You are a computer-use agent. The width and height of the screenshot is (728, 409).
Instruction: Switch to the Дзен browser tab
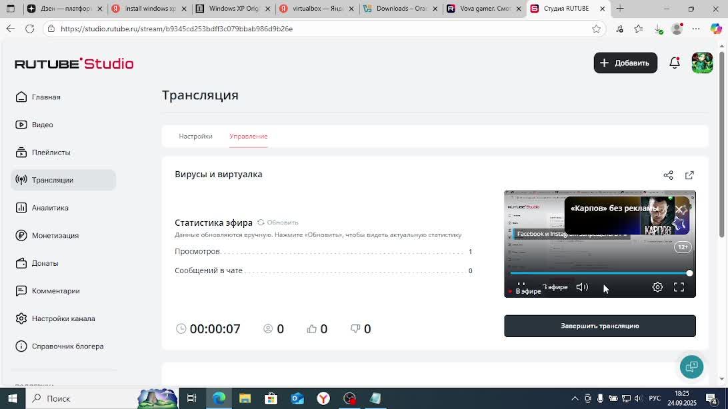click(x=65, y=9)
